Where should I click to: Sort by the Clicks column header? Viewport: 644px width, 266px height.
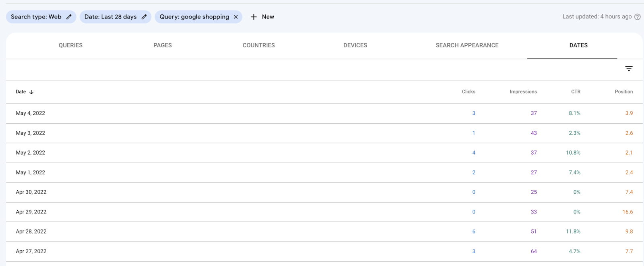click(x=469, y=92)
